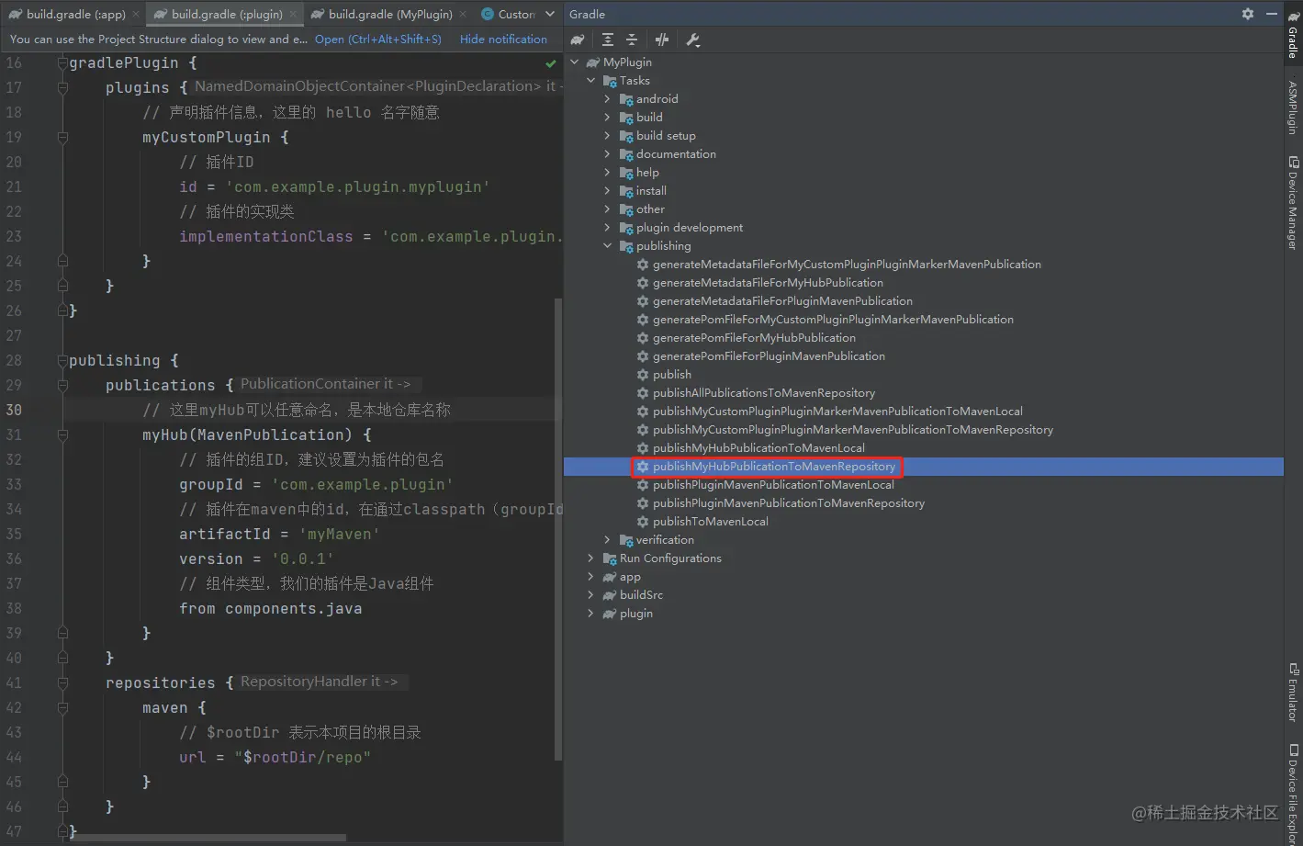Viewport: 1303px width, 846px height.
Task: Open Device Manager side tool window
Action: click(1293, 203)
